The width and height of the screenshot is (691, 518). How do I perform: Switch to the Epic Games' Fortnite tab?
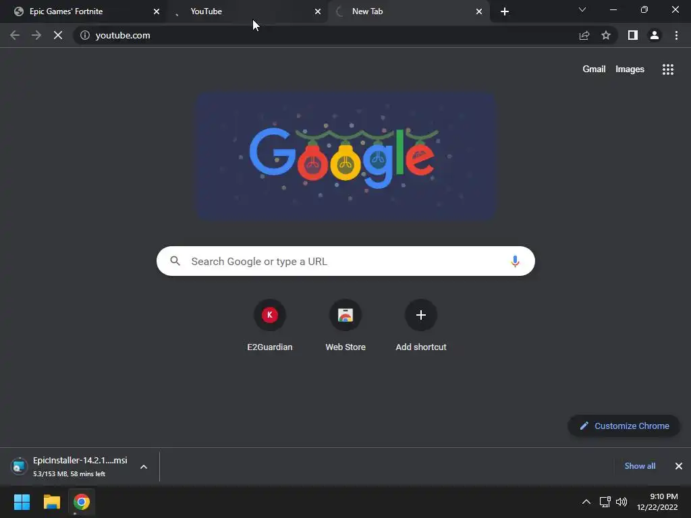point(83,11)
